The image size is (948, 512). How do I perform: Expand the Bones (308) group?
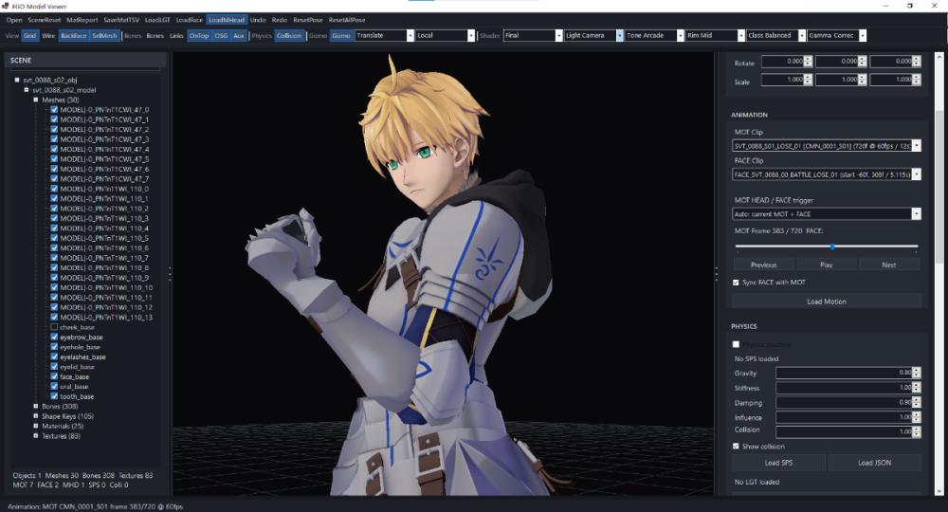tap(36, 406)
